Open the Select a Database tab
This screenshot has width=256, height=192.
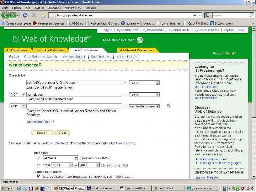[50, 50]
